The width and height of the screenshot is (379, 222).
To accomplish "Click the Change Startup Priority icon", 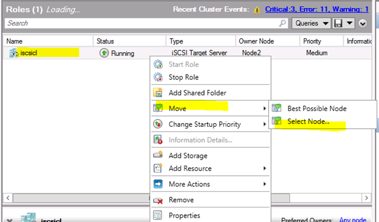I will (158, 124).
